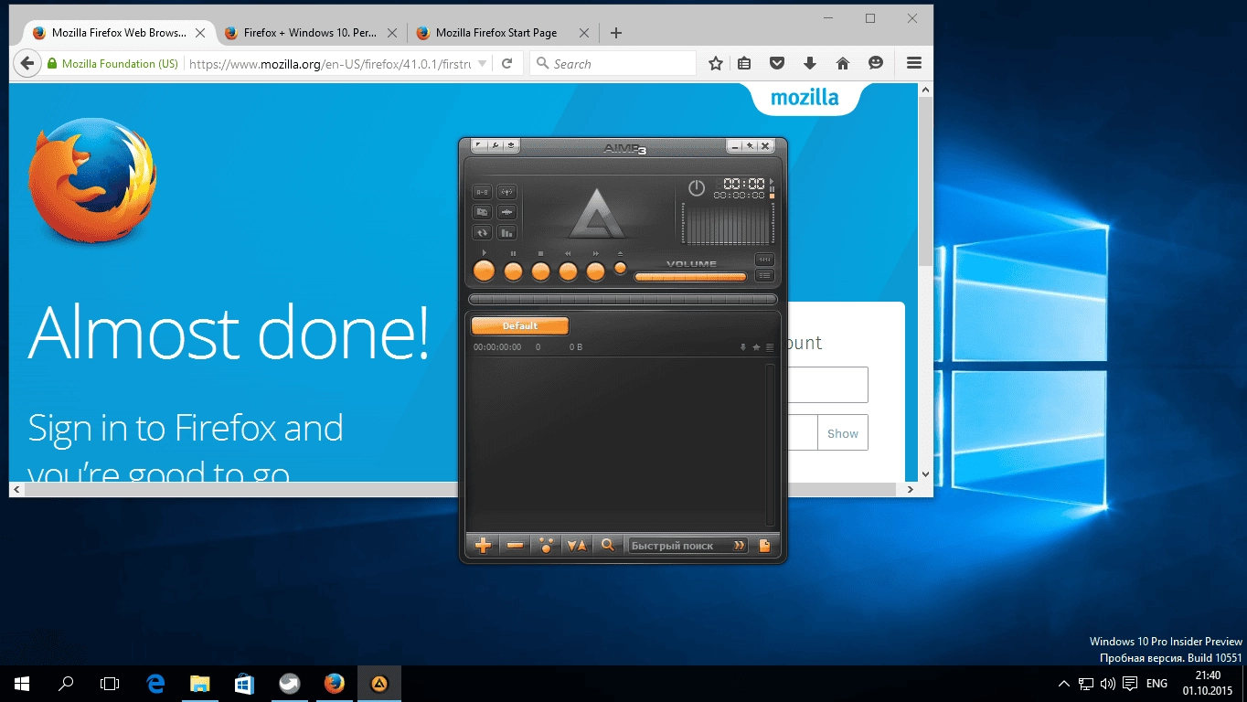1247x702 pixels.
Task: Go to Firefox Home page
Action: coord(843,64)
